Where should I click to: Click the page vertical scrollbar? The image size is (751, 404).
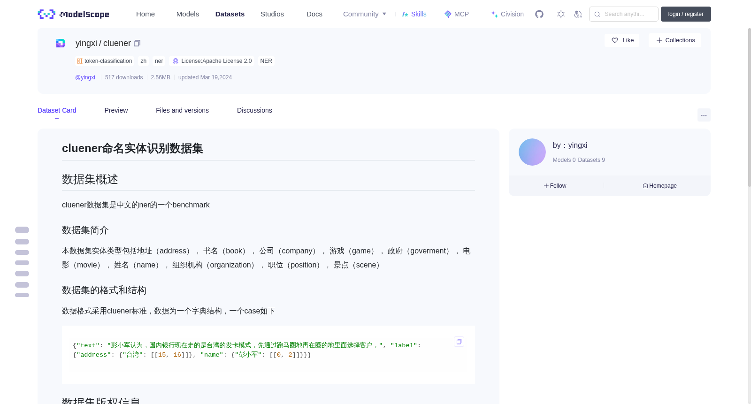[x=749, y=108]
